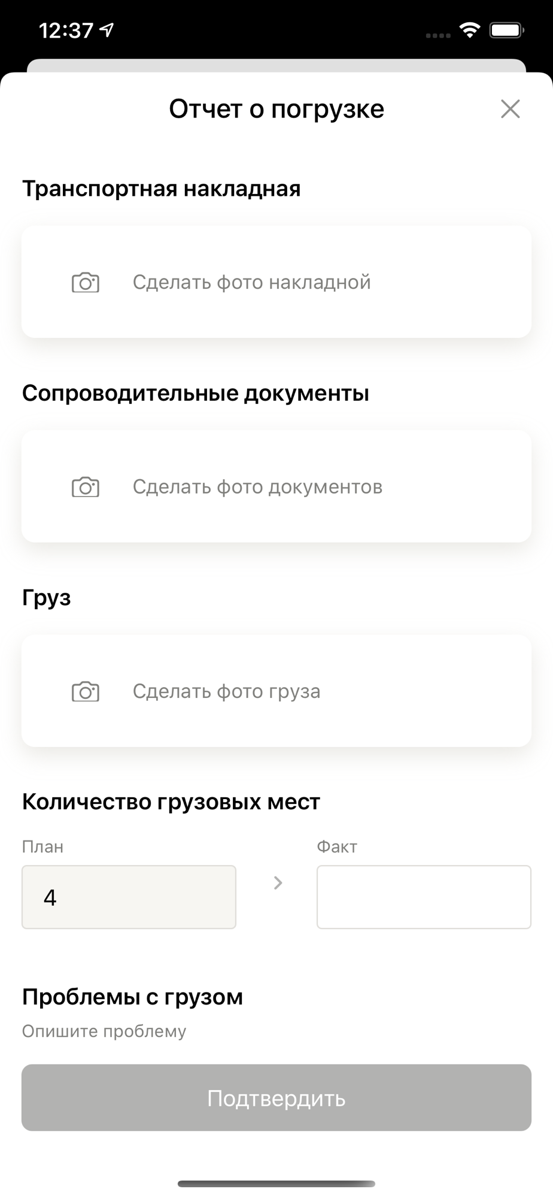Tap the battery status icon
This screenshot has width=553, height=1198.
click(507, 30)
